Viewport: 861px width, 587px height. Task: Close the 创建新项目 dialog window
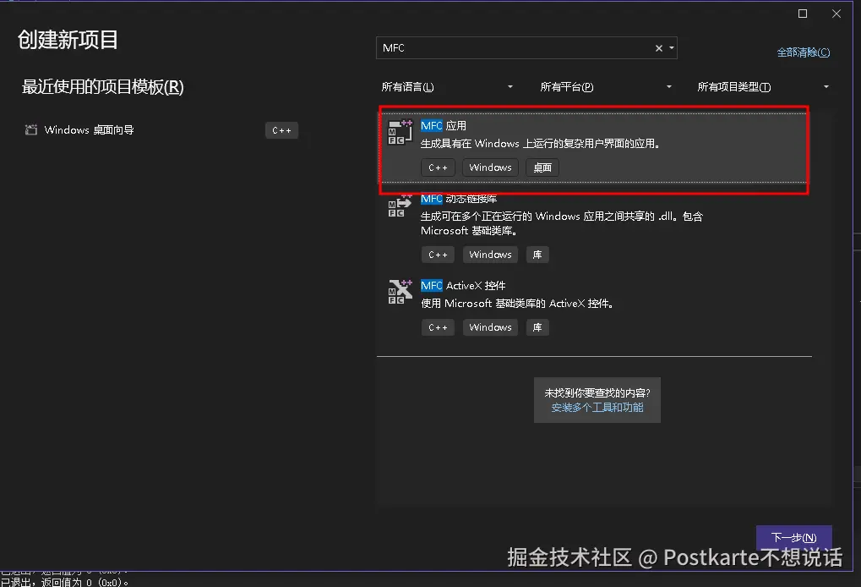coord(836,14)
